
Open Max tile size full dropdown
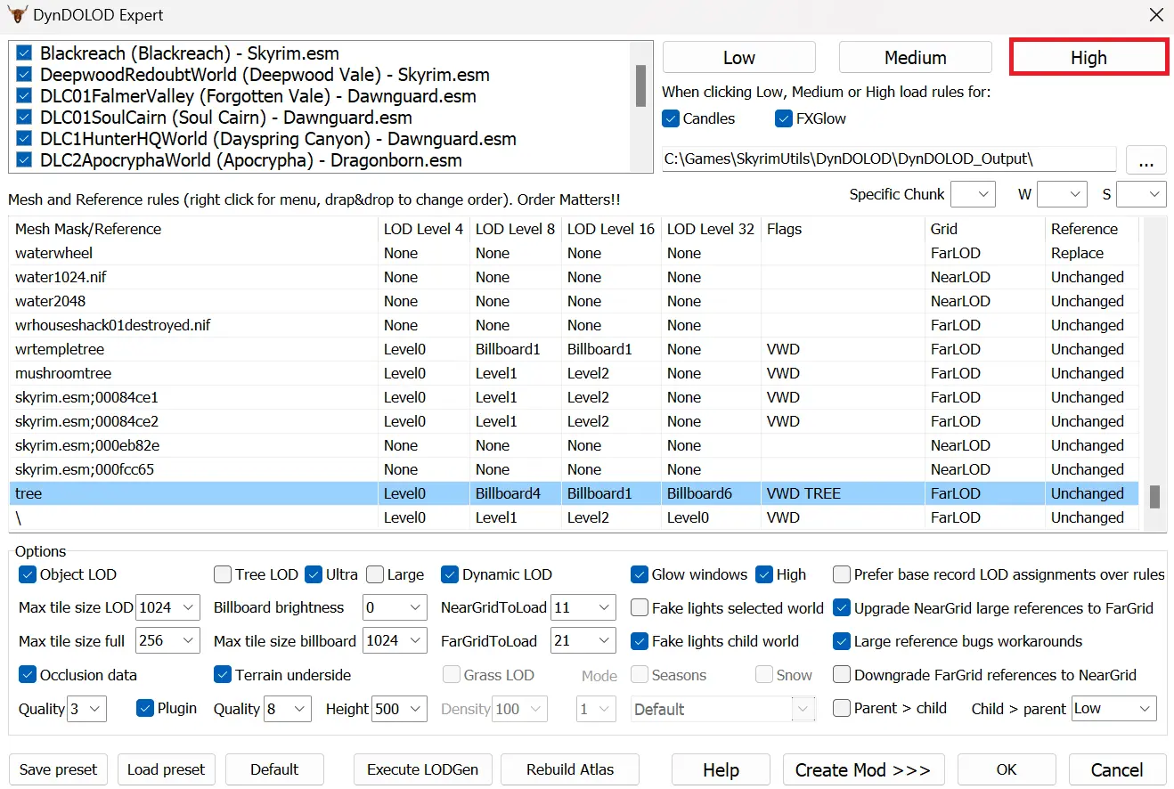coord(168,641)
